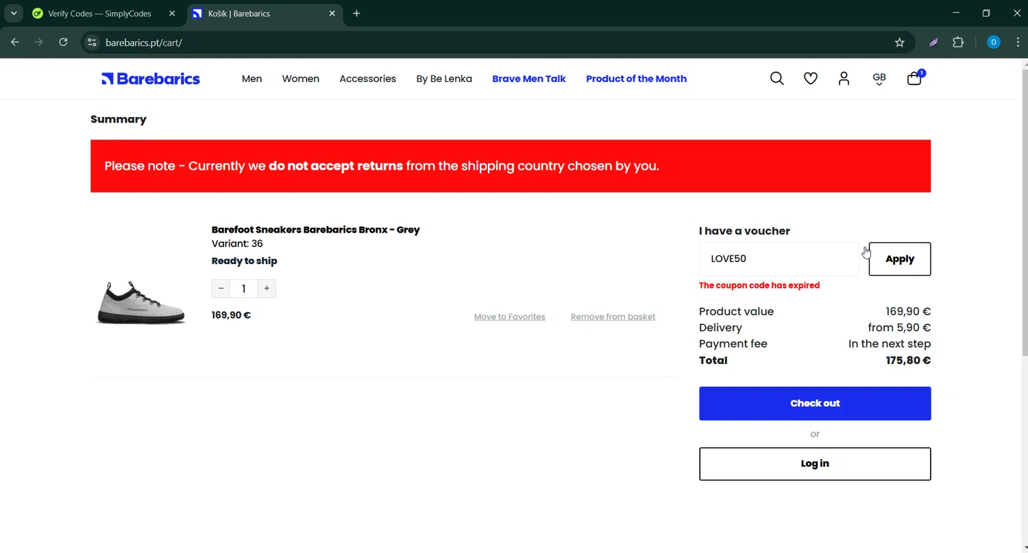Click the 'I have a voucher' label
The image size is (1028, 553).
coord(744,231)
